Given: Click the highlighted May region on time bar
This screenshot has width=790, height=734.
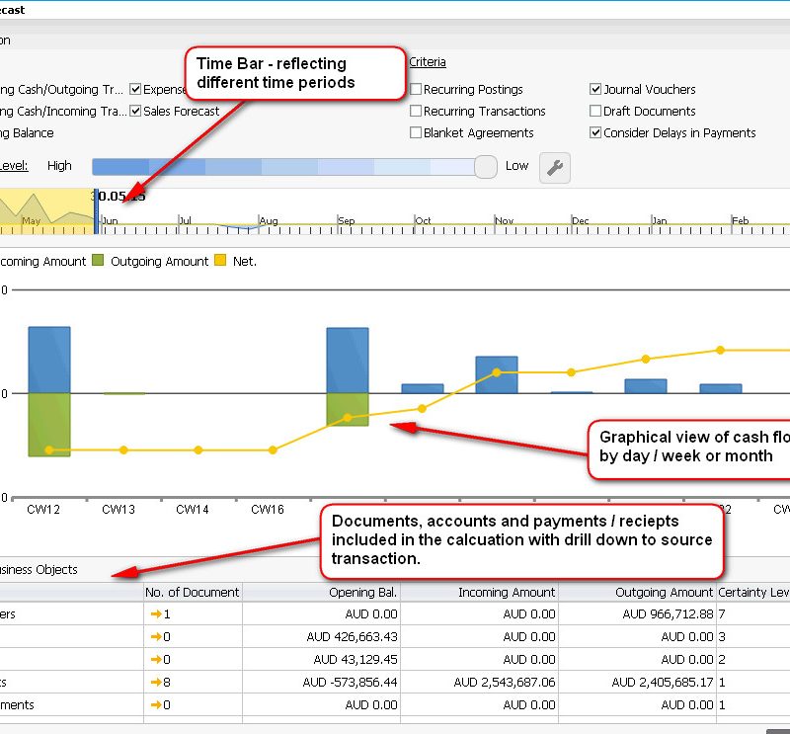Looking at the screenshot, I should pyautogui.click(x=46, y=211).
